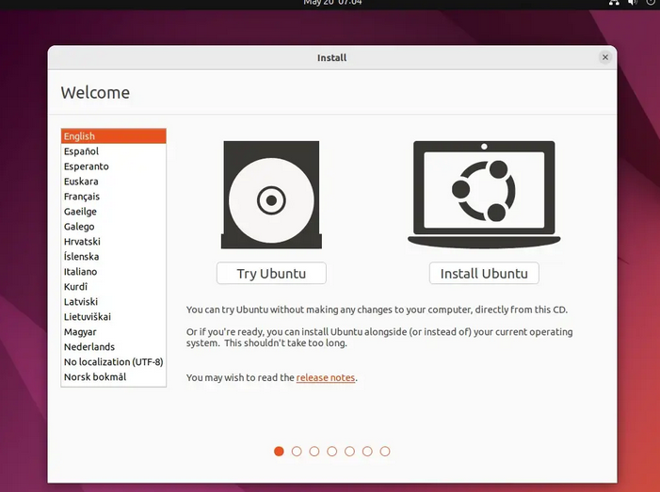
Task: Select Íslenska in the language list
Action: pyautogui.click(x=114, y=257)
